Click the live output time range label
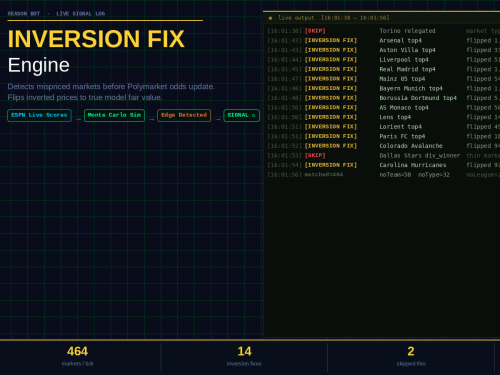 pos(355,18)
